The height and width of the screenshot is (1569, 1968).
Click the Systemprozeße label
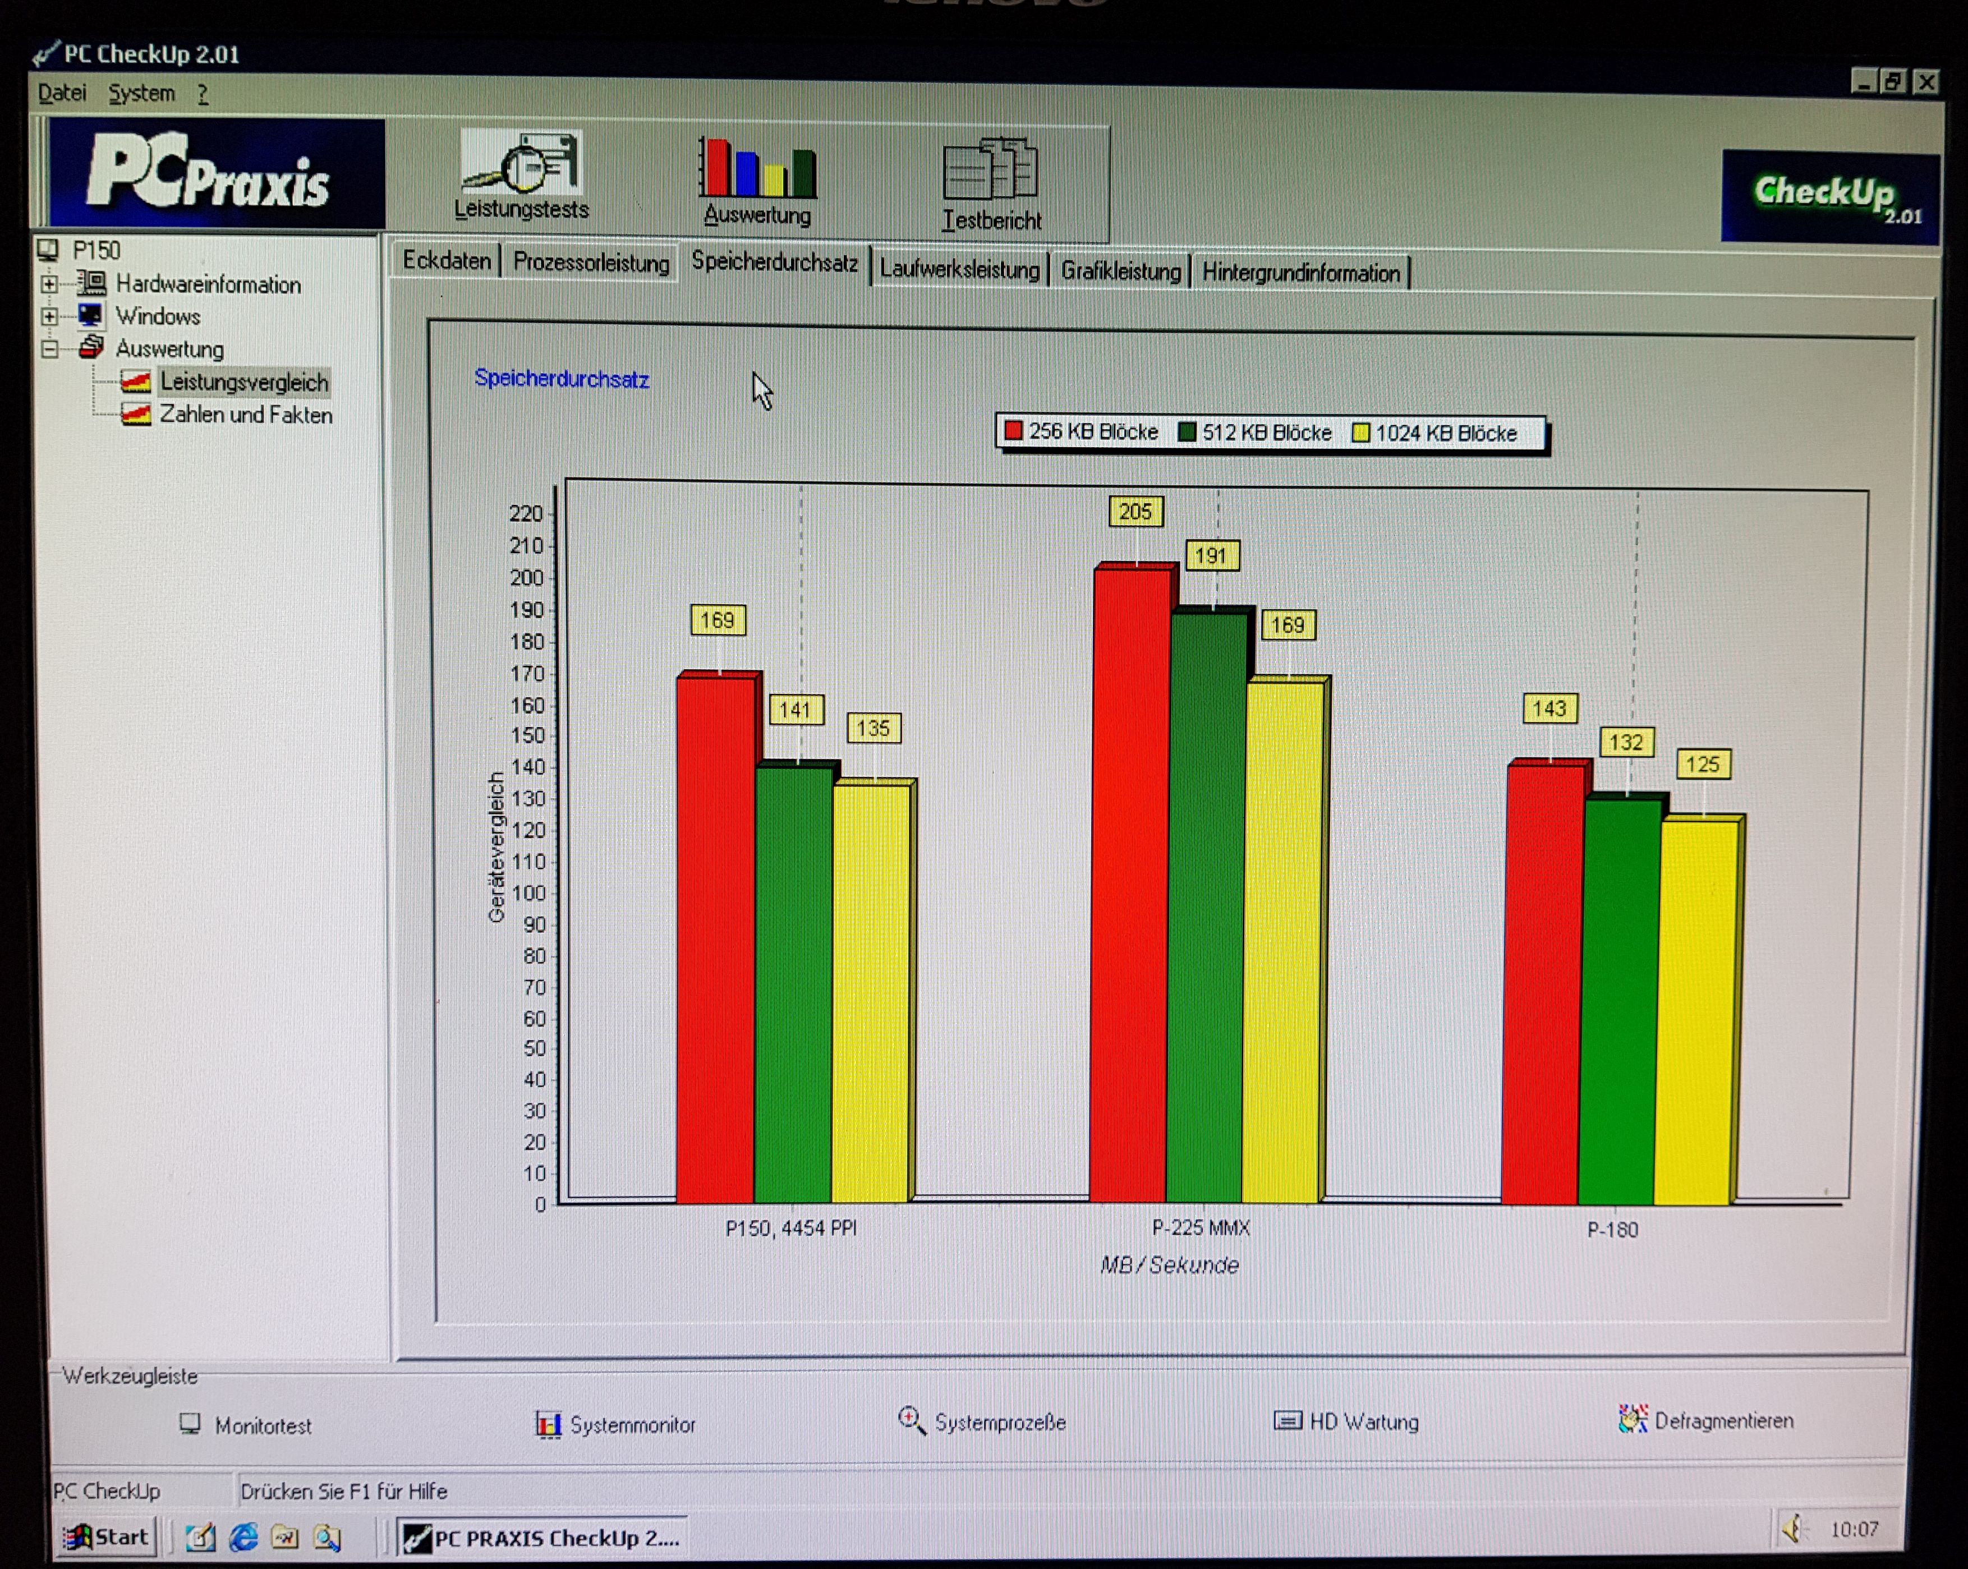(1000, 1422)
